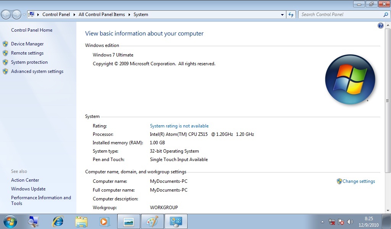Switch to the Paint taskbar button
391x229 pixels.
152,221
